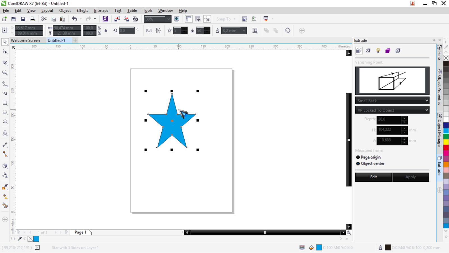Select Object center as measurement reference
This screenshot has width=449, height=253.
pos(358,163)
